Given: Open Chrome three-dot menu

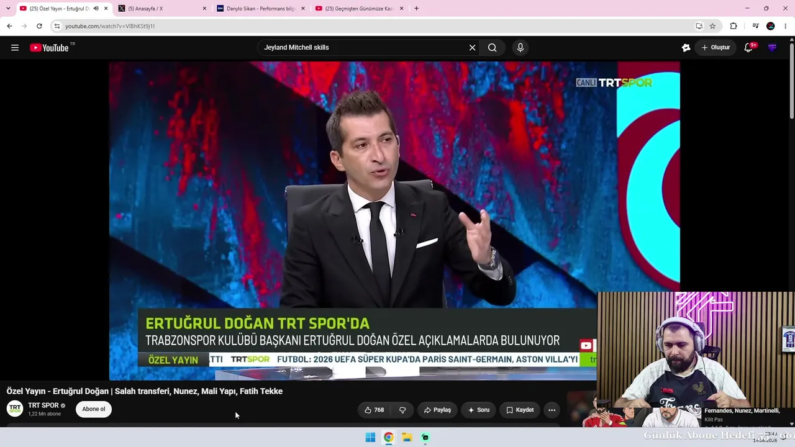Looking at the screenshot, I should coord(786,26).
